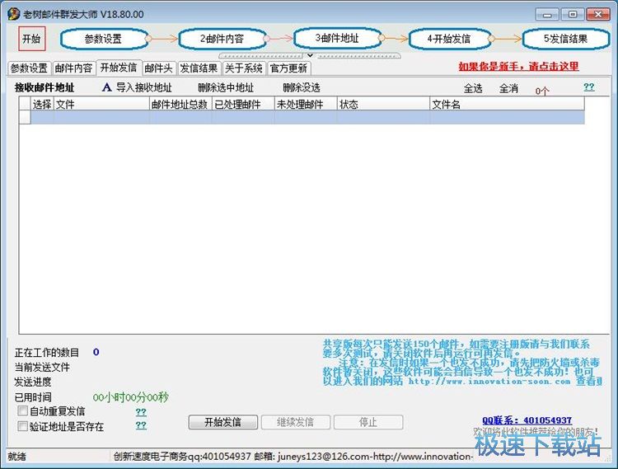Open the 发信结果 tab
This screenshot has height=469, width=618.
(199, 68)
